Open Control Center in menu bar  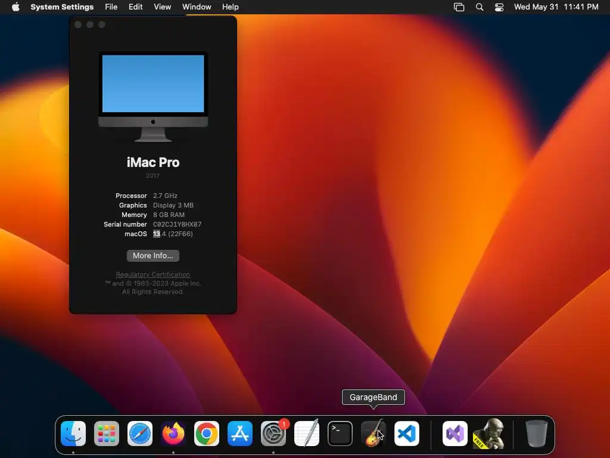point(499,7)
